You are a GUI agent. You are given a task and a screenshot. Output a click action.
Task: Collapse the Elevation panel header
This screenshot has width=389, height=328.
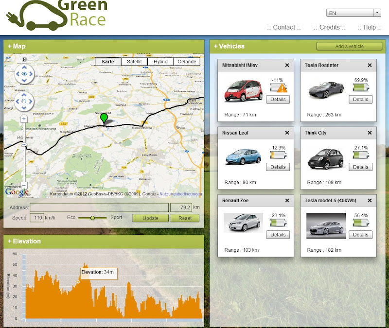104,241
